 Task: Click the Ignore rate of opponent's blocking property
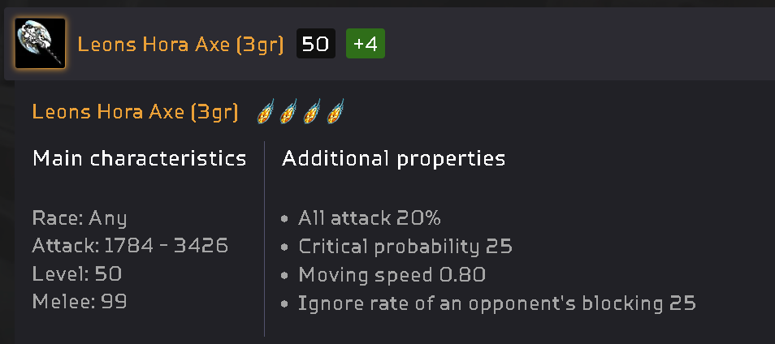pos(496,303)
